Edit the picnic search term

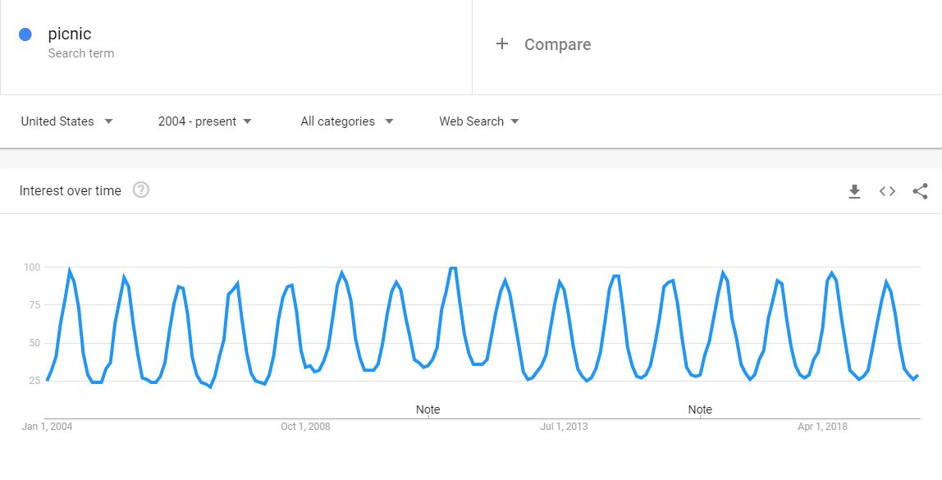coord(70,34)
